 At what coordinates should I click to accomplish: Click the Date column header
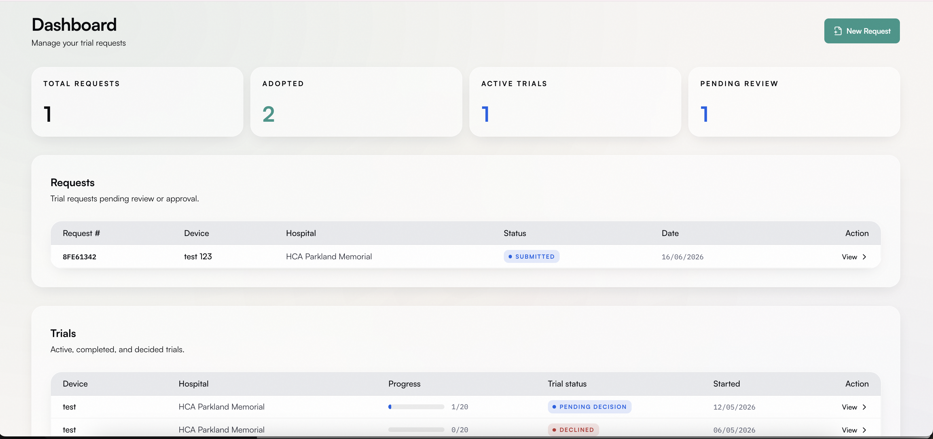[x=670, y=233]
